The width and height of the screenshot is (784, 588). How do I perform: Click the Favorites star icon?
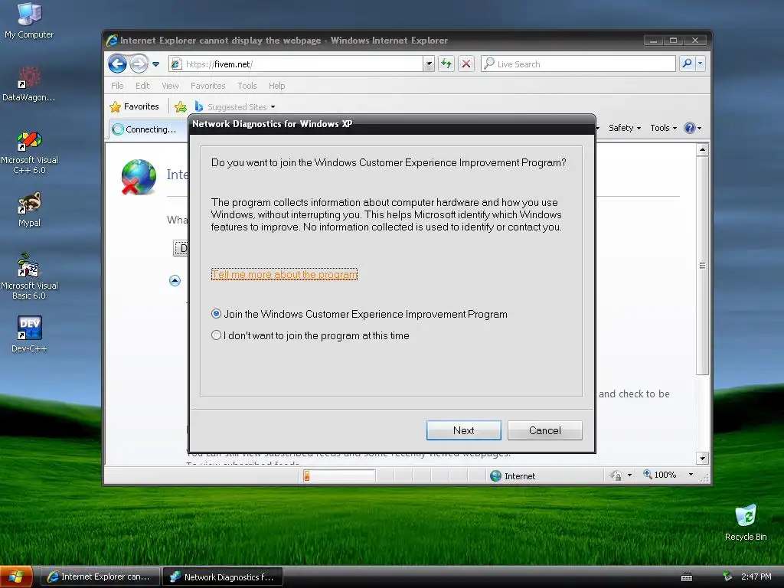115,106
